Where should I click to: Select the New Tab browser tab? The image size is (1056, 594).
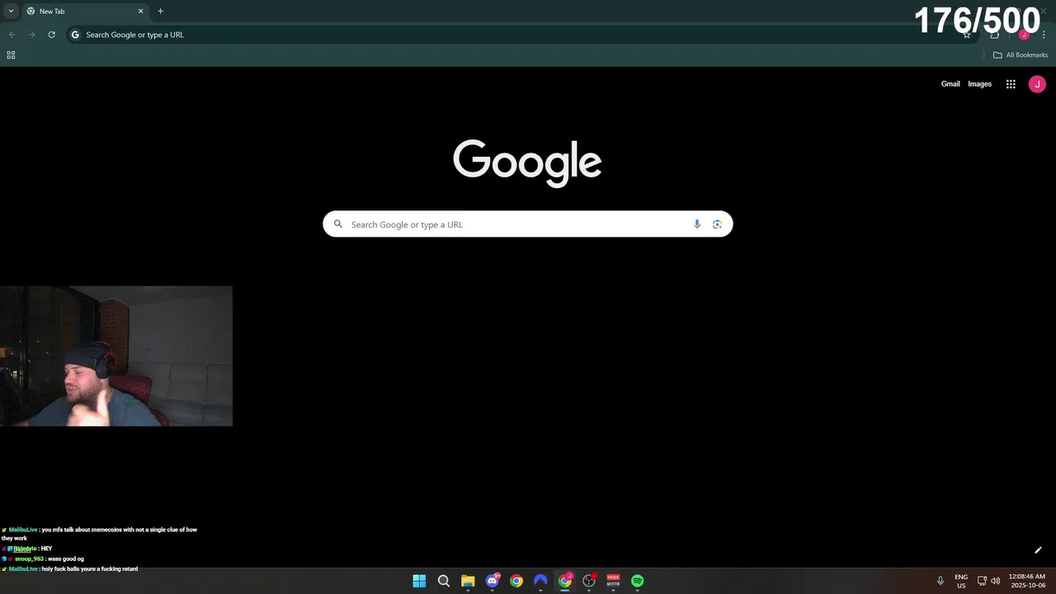[85, 12]
